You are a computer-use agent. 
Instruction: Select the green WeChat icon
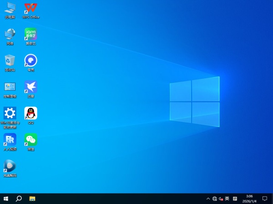coord(31,139)
